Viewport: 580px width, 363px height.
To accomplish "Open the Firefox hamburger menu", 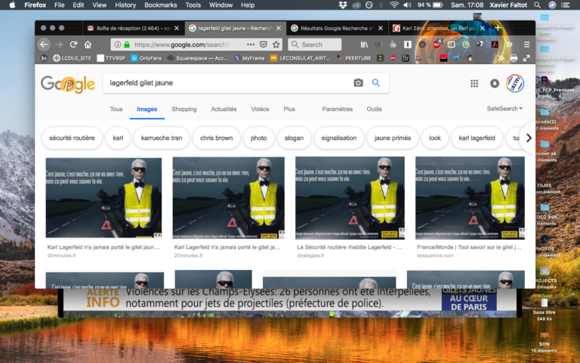I will [526, 45].
